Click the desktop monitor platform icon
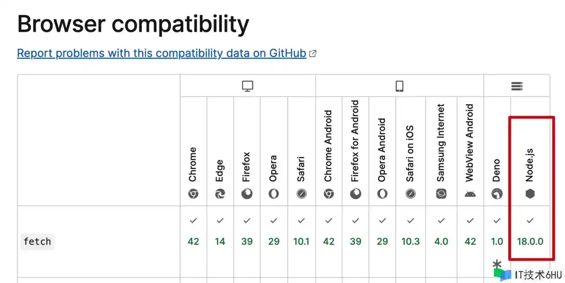The height and width of the screenshot is (283, 565). coord(248,86)
